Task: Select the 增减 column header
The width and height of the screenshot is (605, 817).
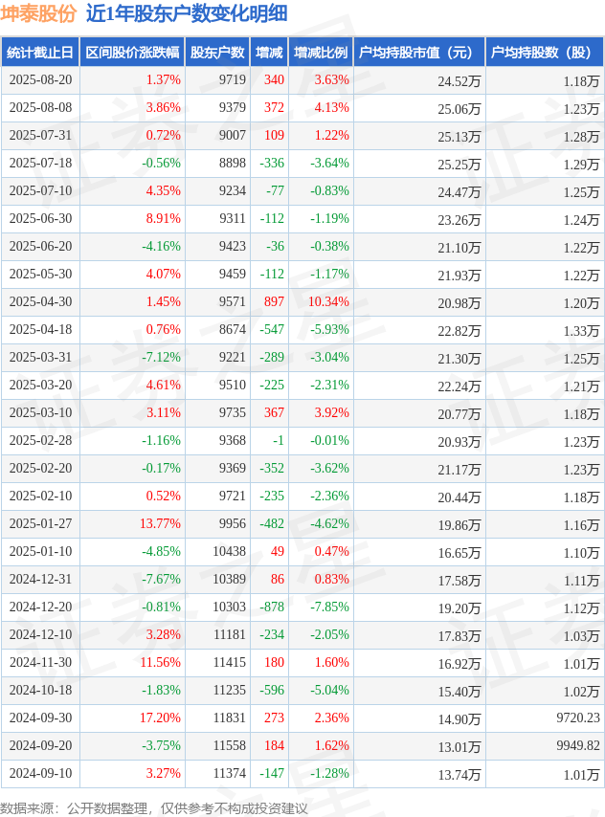Action: point(269,52)
